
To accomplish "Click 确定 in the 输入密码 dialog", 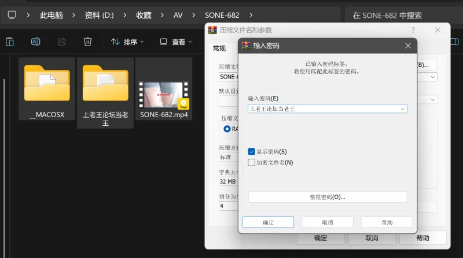I will [x=268, y=222].
